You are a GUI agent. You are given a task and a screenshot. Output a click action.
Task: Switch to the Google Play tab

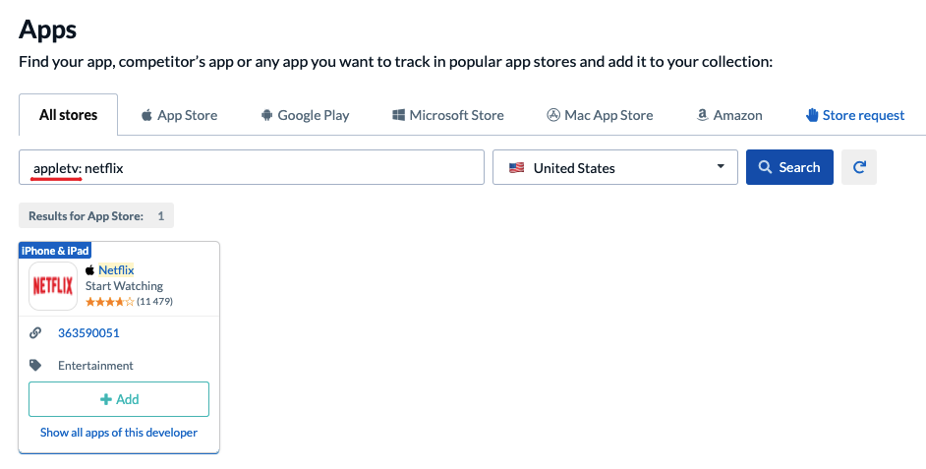[x=306, y=115]
